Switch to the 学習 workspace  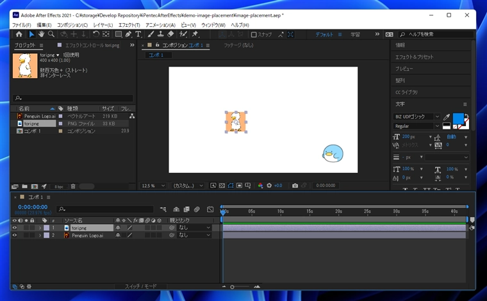coord(355,35)
